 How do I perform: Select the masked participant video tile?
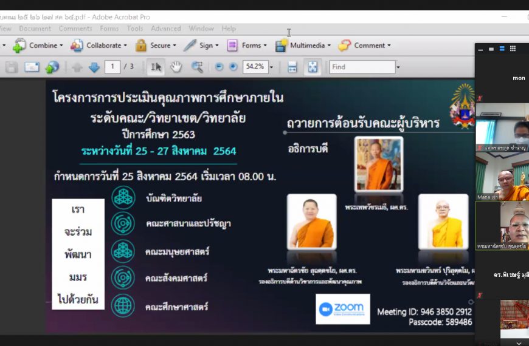tap(502, 127)
